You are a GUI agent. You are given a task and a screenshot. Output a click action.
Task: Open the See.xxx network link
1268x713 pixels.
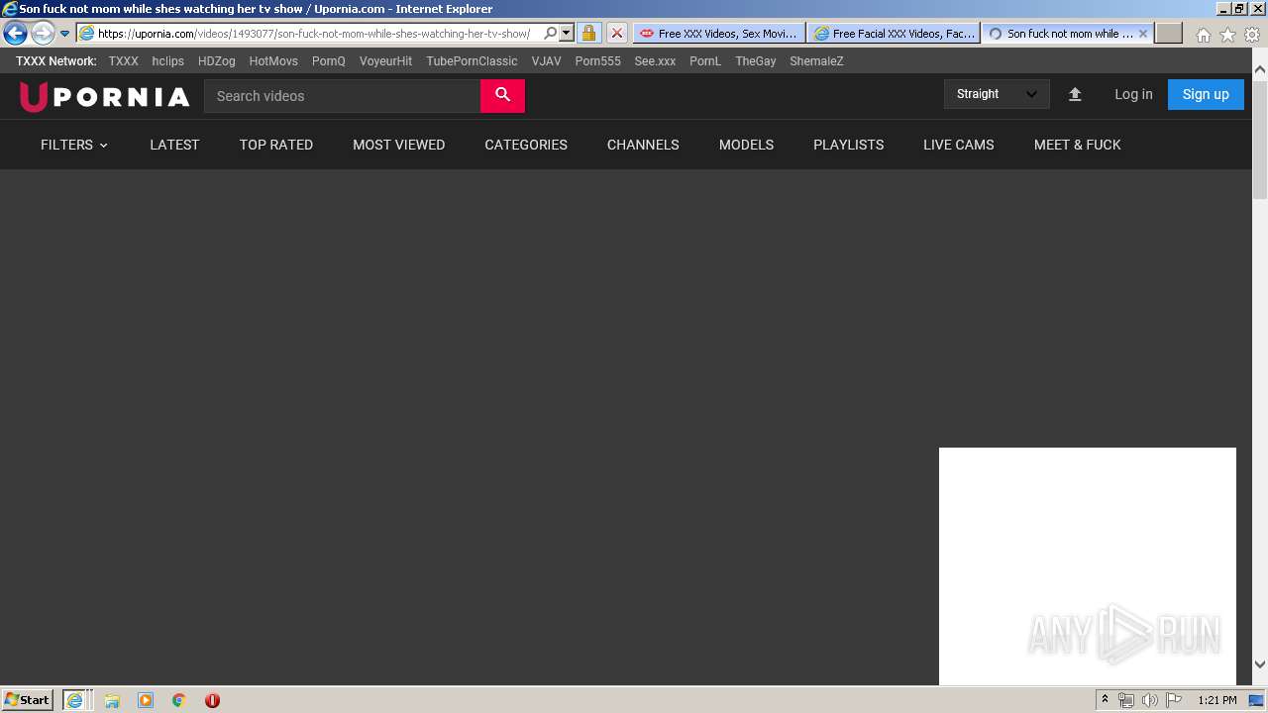[655, 60]
